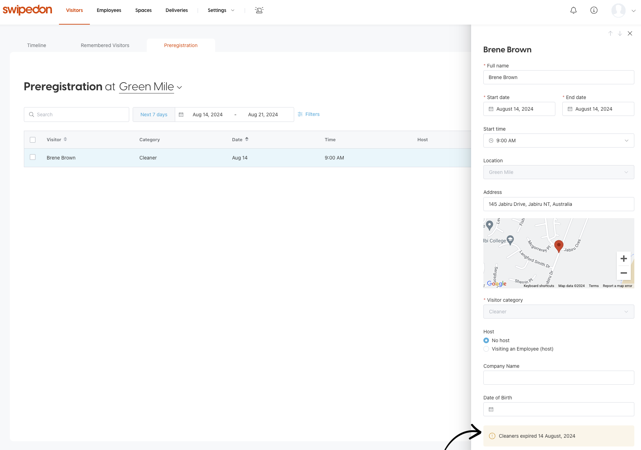Click the Cleaners expired 14 August notice
Viewport: 641px width, 450px height.
point(559,436)
